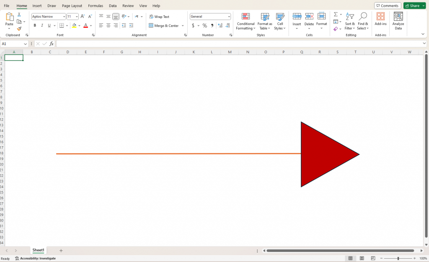
Task: Click the Format Painter brush icon
Action: (x=19, y=29)
